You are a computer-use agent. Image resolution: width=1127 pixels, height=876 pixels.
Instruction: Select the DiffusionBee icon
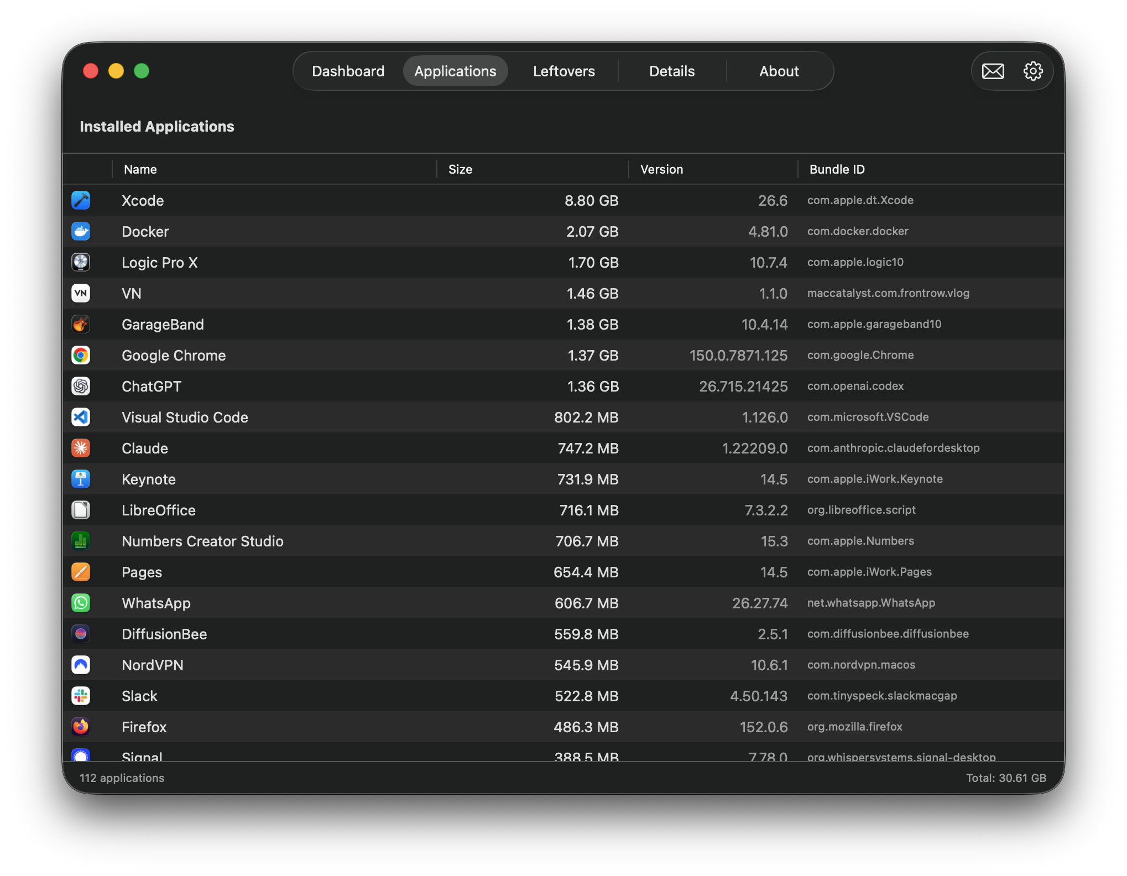point(81,634)
